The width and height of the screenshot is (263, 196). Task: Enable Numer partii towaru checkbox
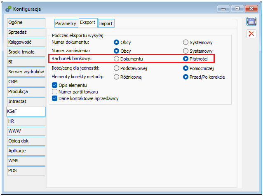55,91
